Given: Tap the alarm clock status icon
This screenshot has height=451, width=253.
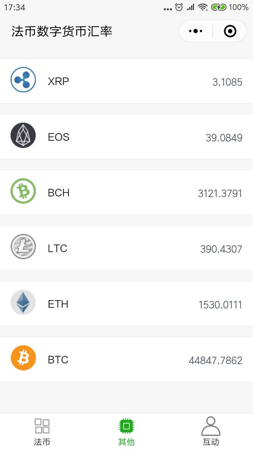Looking at the screenshot, I should 179,7.
